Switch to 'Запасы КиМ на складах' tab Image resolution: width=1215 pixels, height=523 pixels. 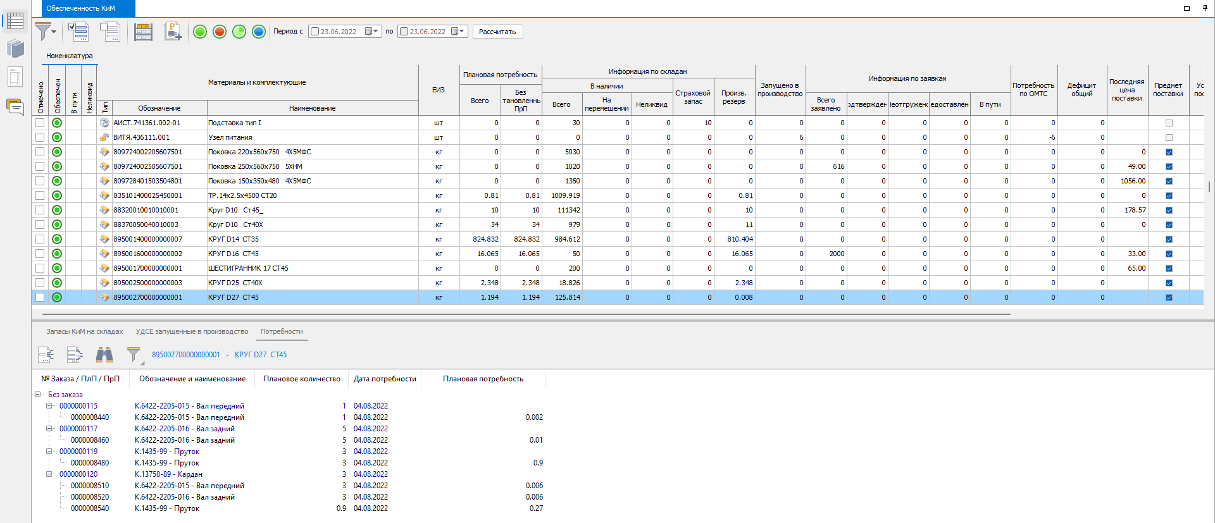click(84, 331)
